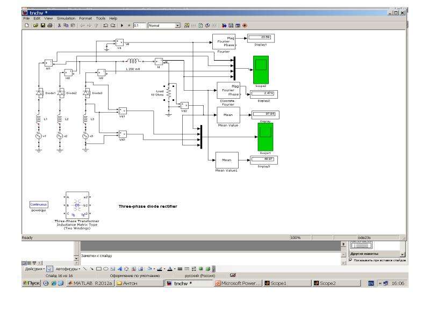This screenshot has width=430, height=322.
Task: Expand the Normal simulation mode dropdown
Action: [x=178, y=25]
